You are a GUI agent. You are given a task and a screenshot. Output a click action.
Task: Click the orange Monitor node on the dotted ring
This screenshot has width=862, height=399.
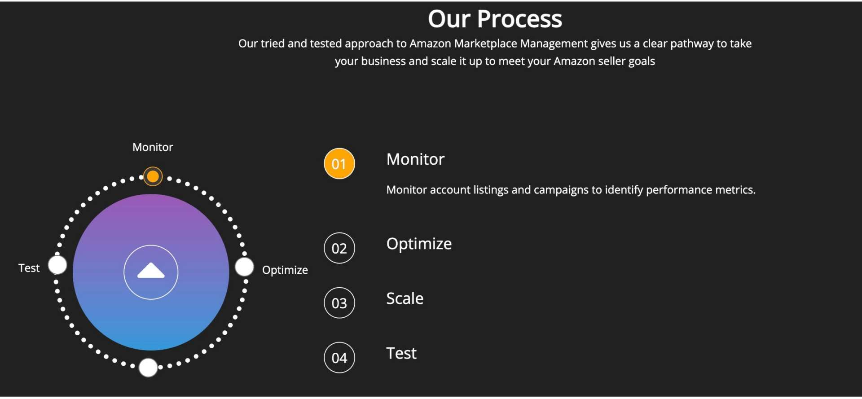(x=153, y=176)
